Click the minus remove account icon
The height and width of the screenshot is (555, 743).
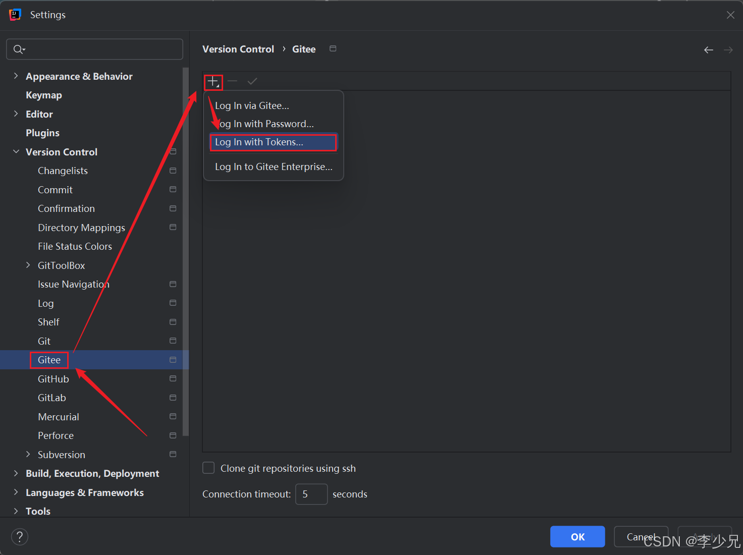(232, 81)
